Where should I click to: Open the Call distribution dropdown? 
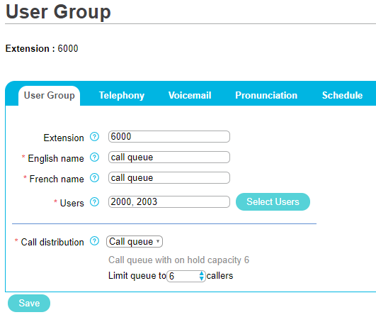pos(135,241)
